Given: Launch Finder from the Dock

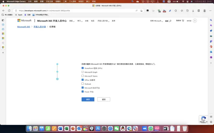Looking at the screenshot, I should click(29, 128).
